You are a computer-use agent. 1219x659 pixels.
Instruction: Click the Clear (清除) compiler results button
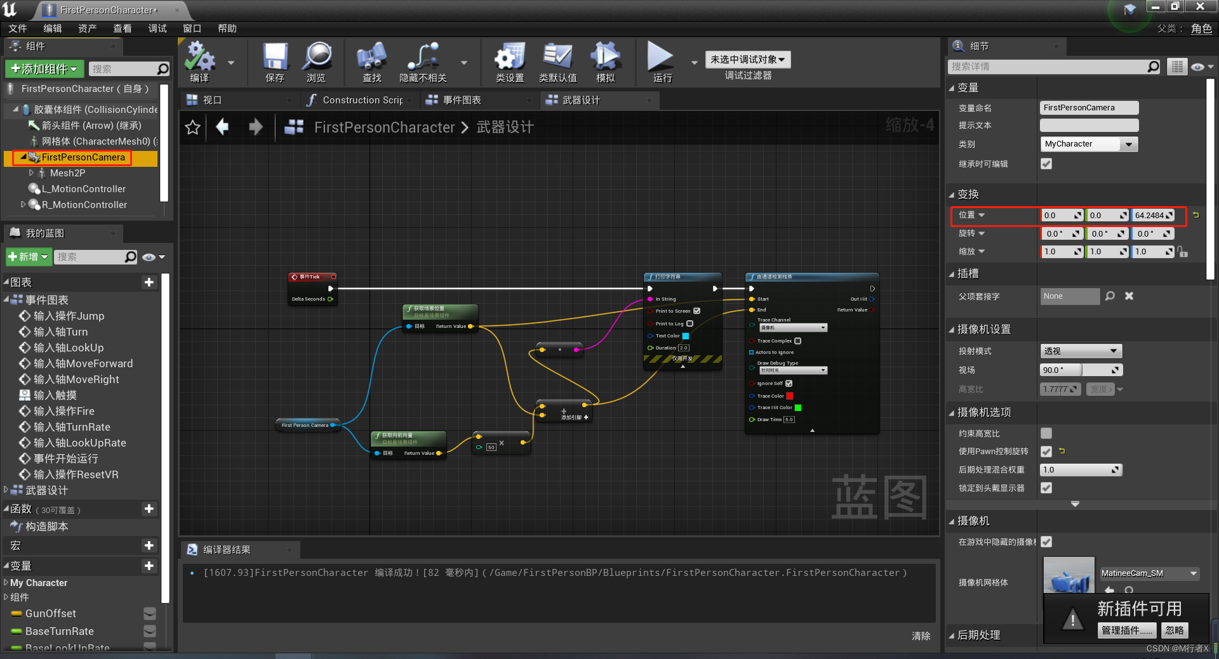click(921, 636)
